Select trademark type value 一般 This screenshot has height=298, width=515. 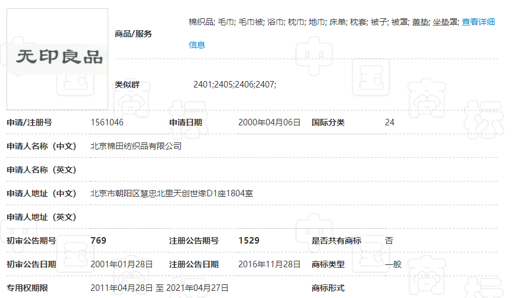pos(393,264)
